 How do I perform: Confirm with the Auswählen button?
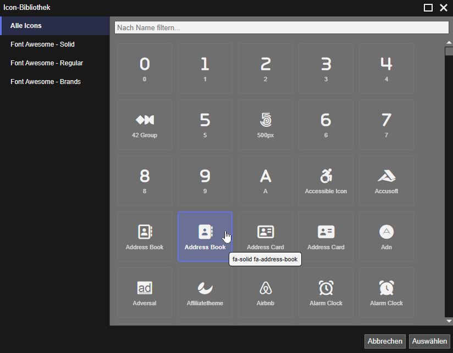tap(429, 341)
